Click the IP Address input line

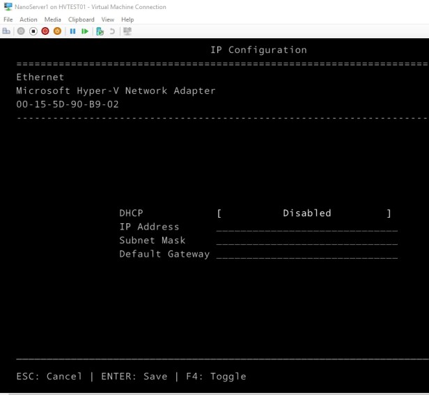tap(306, 227)
